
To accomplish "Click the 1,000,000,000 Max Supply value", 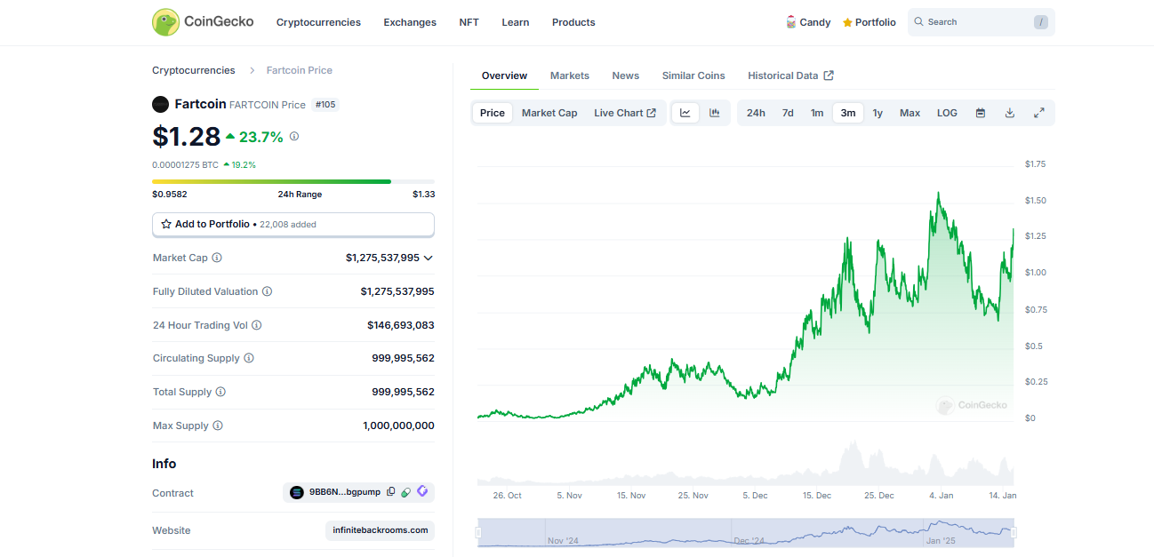I will click(x=398, y=426).
